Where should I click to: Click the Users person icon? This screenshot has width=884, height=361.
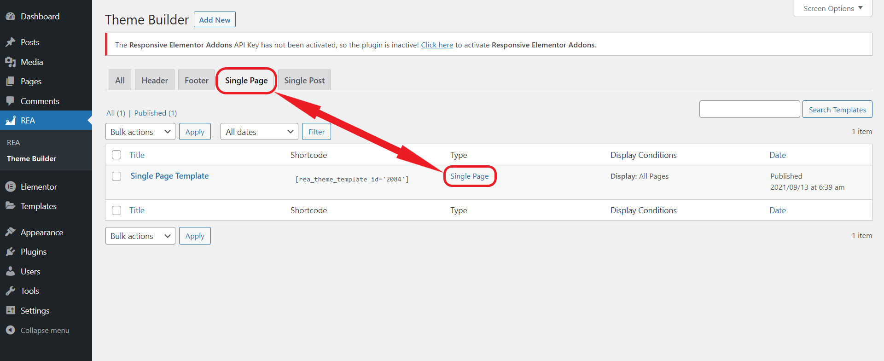coord(11,272)
